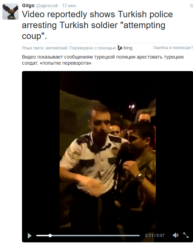This screenshot has height=243, width=193.
Task: Click the video progress slider handle
Action: click(50, 236)
